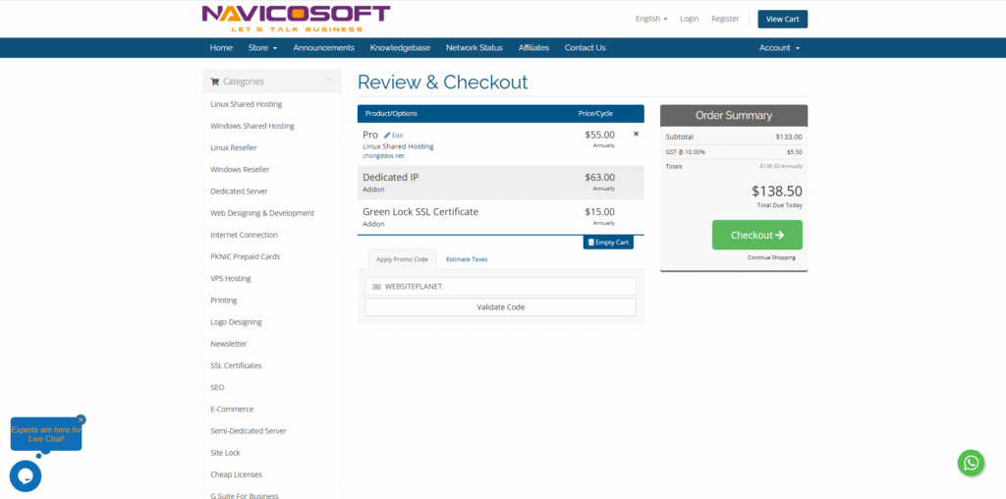
Task: Collapse the Categories panel chevron
Action: tap(330, 81)
